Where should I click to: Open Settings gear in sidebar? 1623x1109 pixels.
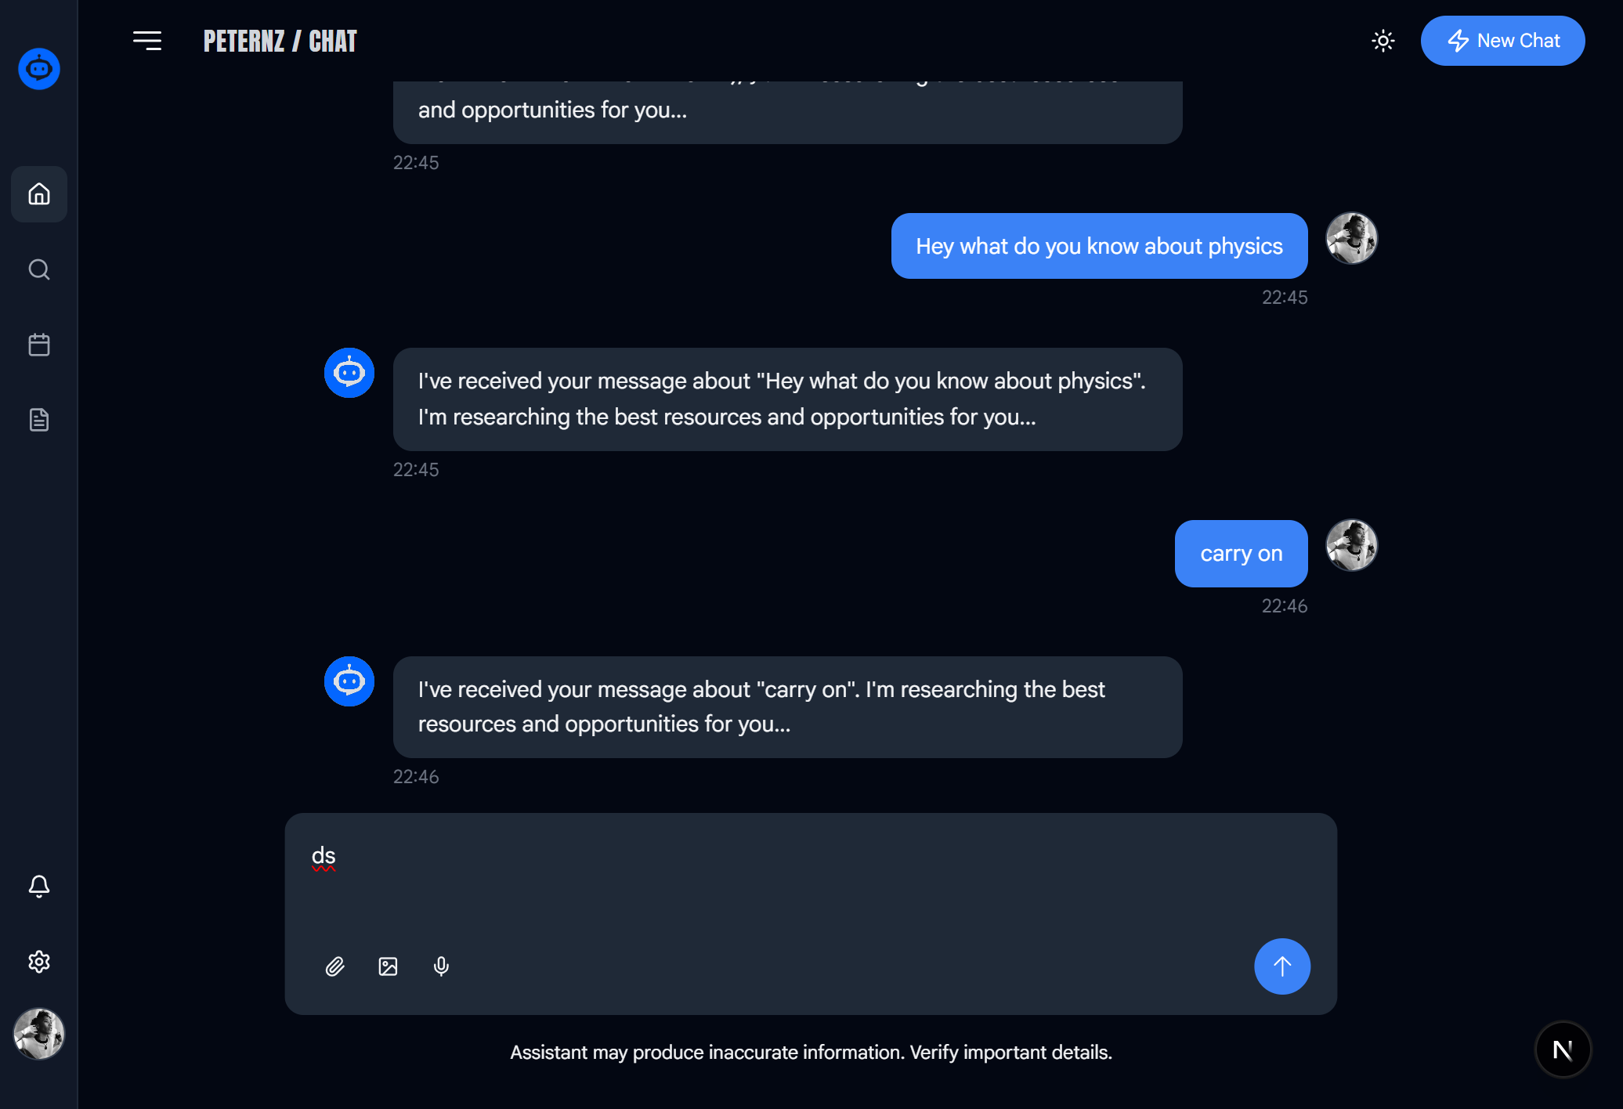(x=39, y=962)
